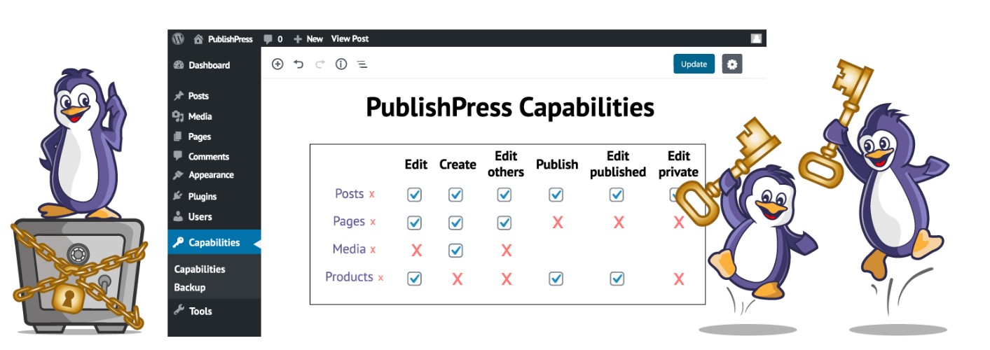Open the PublishPress home icon link
This screenshot has width=990, height=350.
point(198,39)
